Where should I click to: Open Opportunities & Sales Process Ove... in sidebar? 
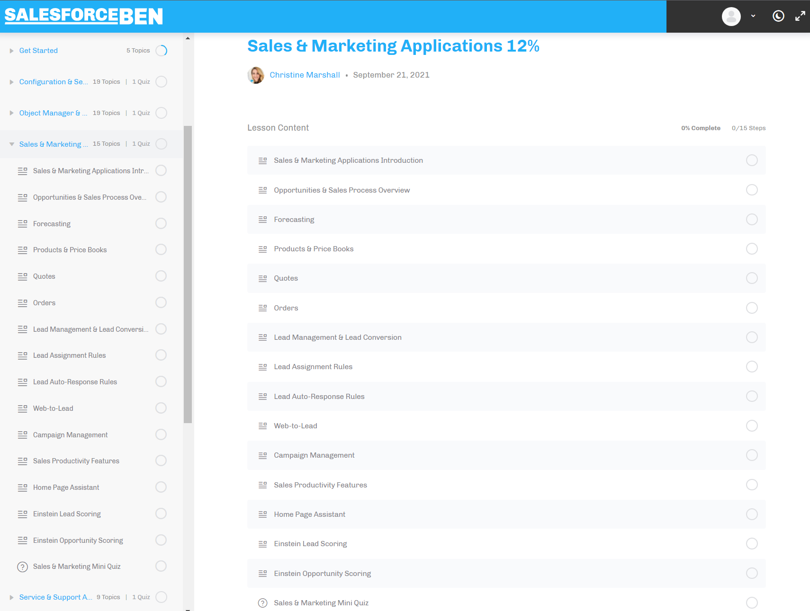point(90,197)
